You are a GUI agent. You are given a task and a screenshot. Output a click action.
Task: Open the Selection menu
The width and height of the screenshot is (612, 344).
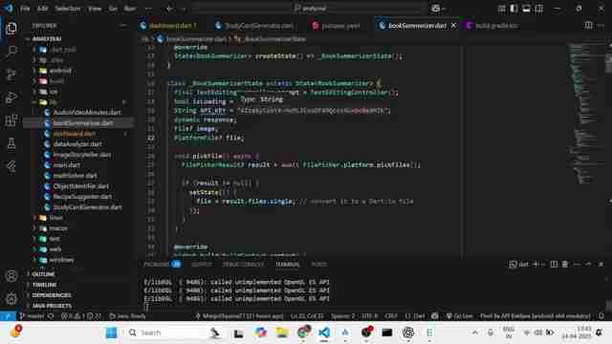(x=67, y=9)
